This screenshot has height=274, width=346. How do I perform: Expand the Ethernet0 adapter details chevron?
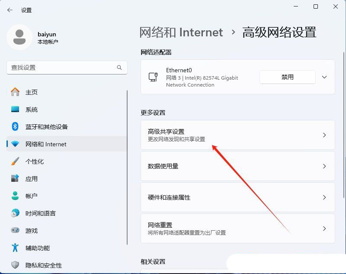coord(324,77)
